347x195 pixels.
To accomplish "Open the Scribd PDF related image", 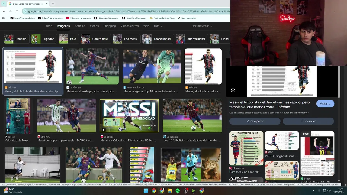I will [x=317, y=154].
